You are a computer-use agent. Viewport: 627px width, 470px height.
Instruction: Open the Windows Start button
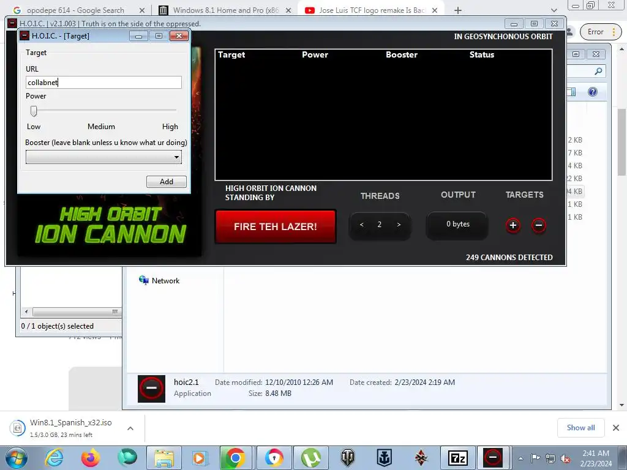pos(17,458)
